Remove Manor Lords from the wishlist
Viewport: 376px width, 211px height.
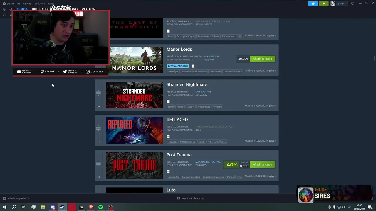(x=271, y=71)
